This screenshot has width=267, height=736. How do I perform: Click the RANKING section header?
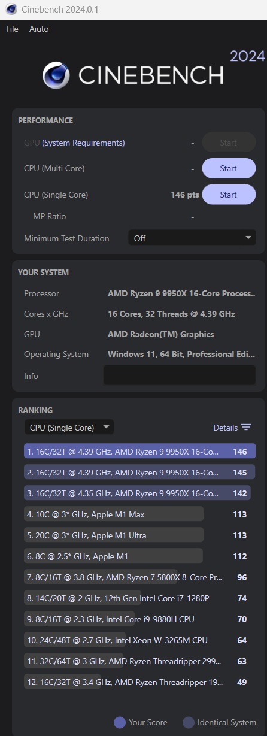(35, 410)
